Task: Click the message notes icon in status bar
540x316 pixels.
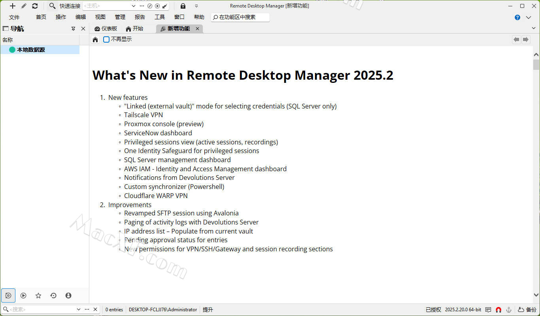Action: pos(488,310)
